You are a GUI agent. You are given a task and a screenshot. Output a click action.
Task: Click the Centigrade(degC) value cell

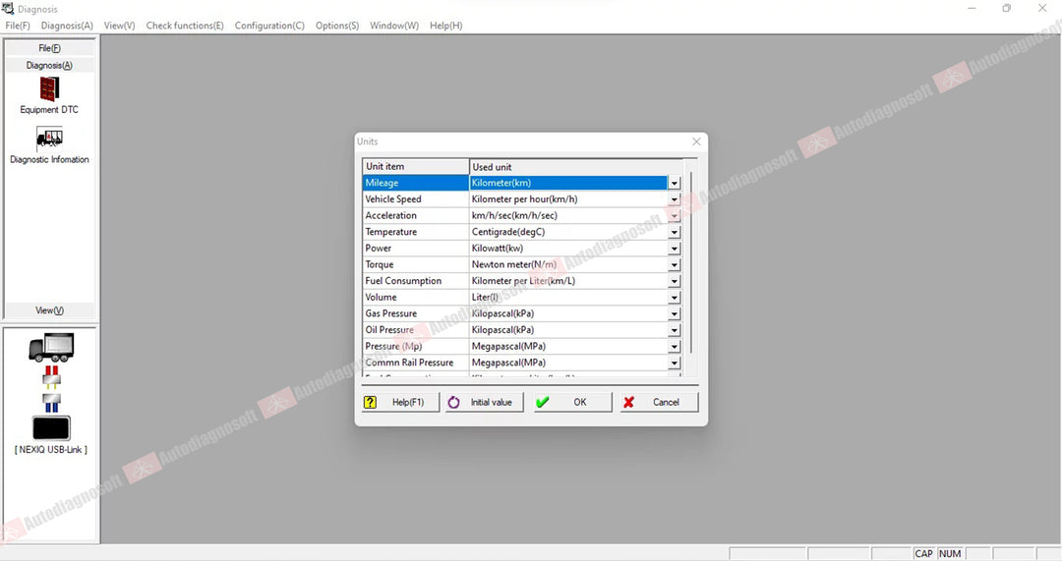tap(569, 232)
